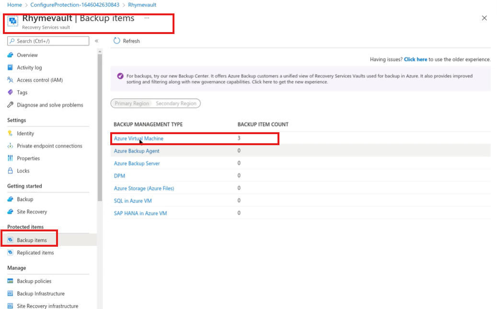Image resolution: width=497 pixels, height=309 pixels.
Task: Click the purple Tags icon
Action: [x=11, y=92]
